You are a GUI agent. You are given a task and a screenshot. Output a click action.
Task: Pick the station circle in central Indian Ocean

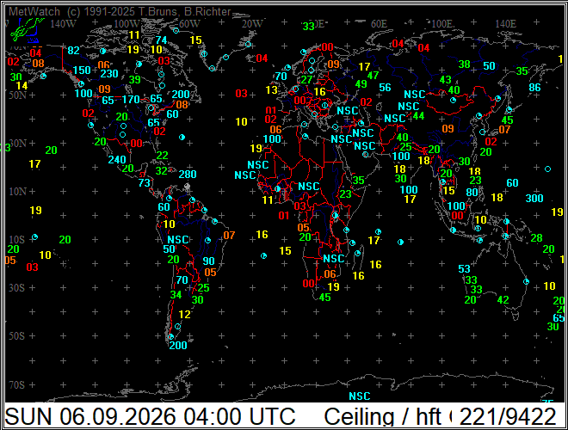(x=400, y=243)
